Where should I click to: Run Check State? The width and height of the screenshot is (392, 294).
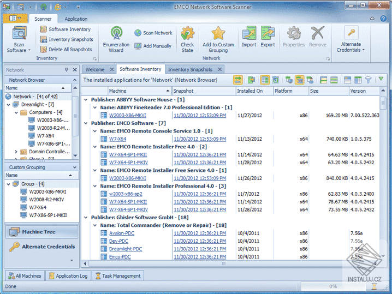point(187,39)
